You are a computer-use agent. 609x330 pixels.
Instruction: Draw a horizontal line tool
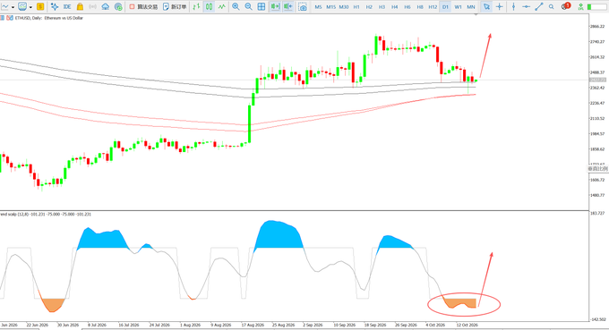coord(526,6)
